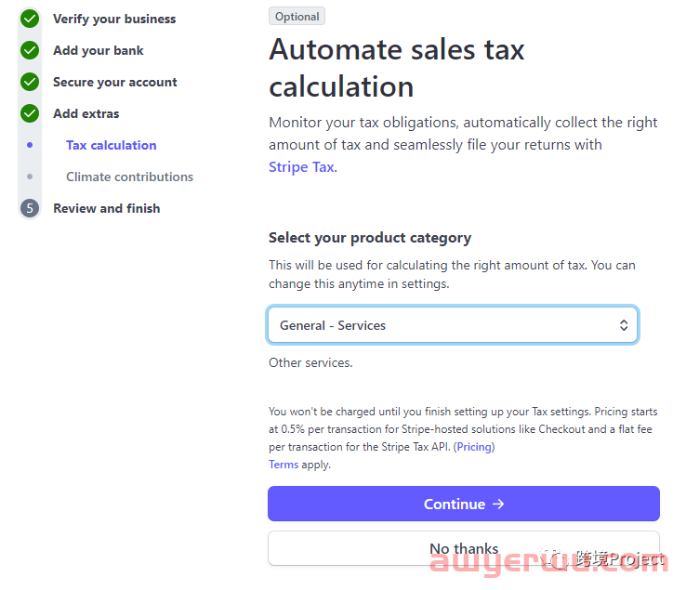
Task: Jump to Review and finish step
Action: click(x=107, y=208)
